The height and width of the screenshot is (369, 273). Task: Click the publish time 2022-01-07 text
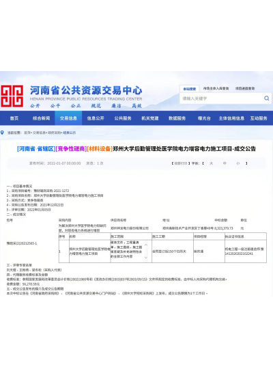(x=55, y=163)
